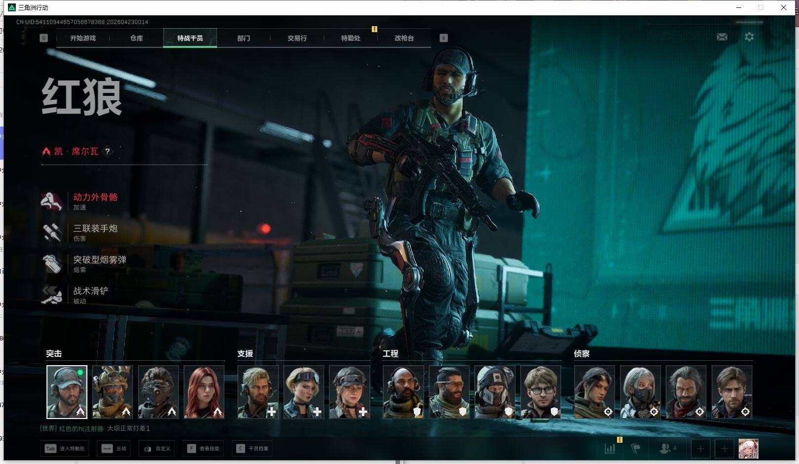Open the 特勤处 tab

coord(351,38)
